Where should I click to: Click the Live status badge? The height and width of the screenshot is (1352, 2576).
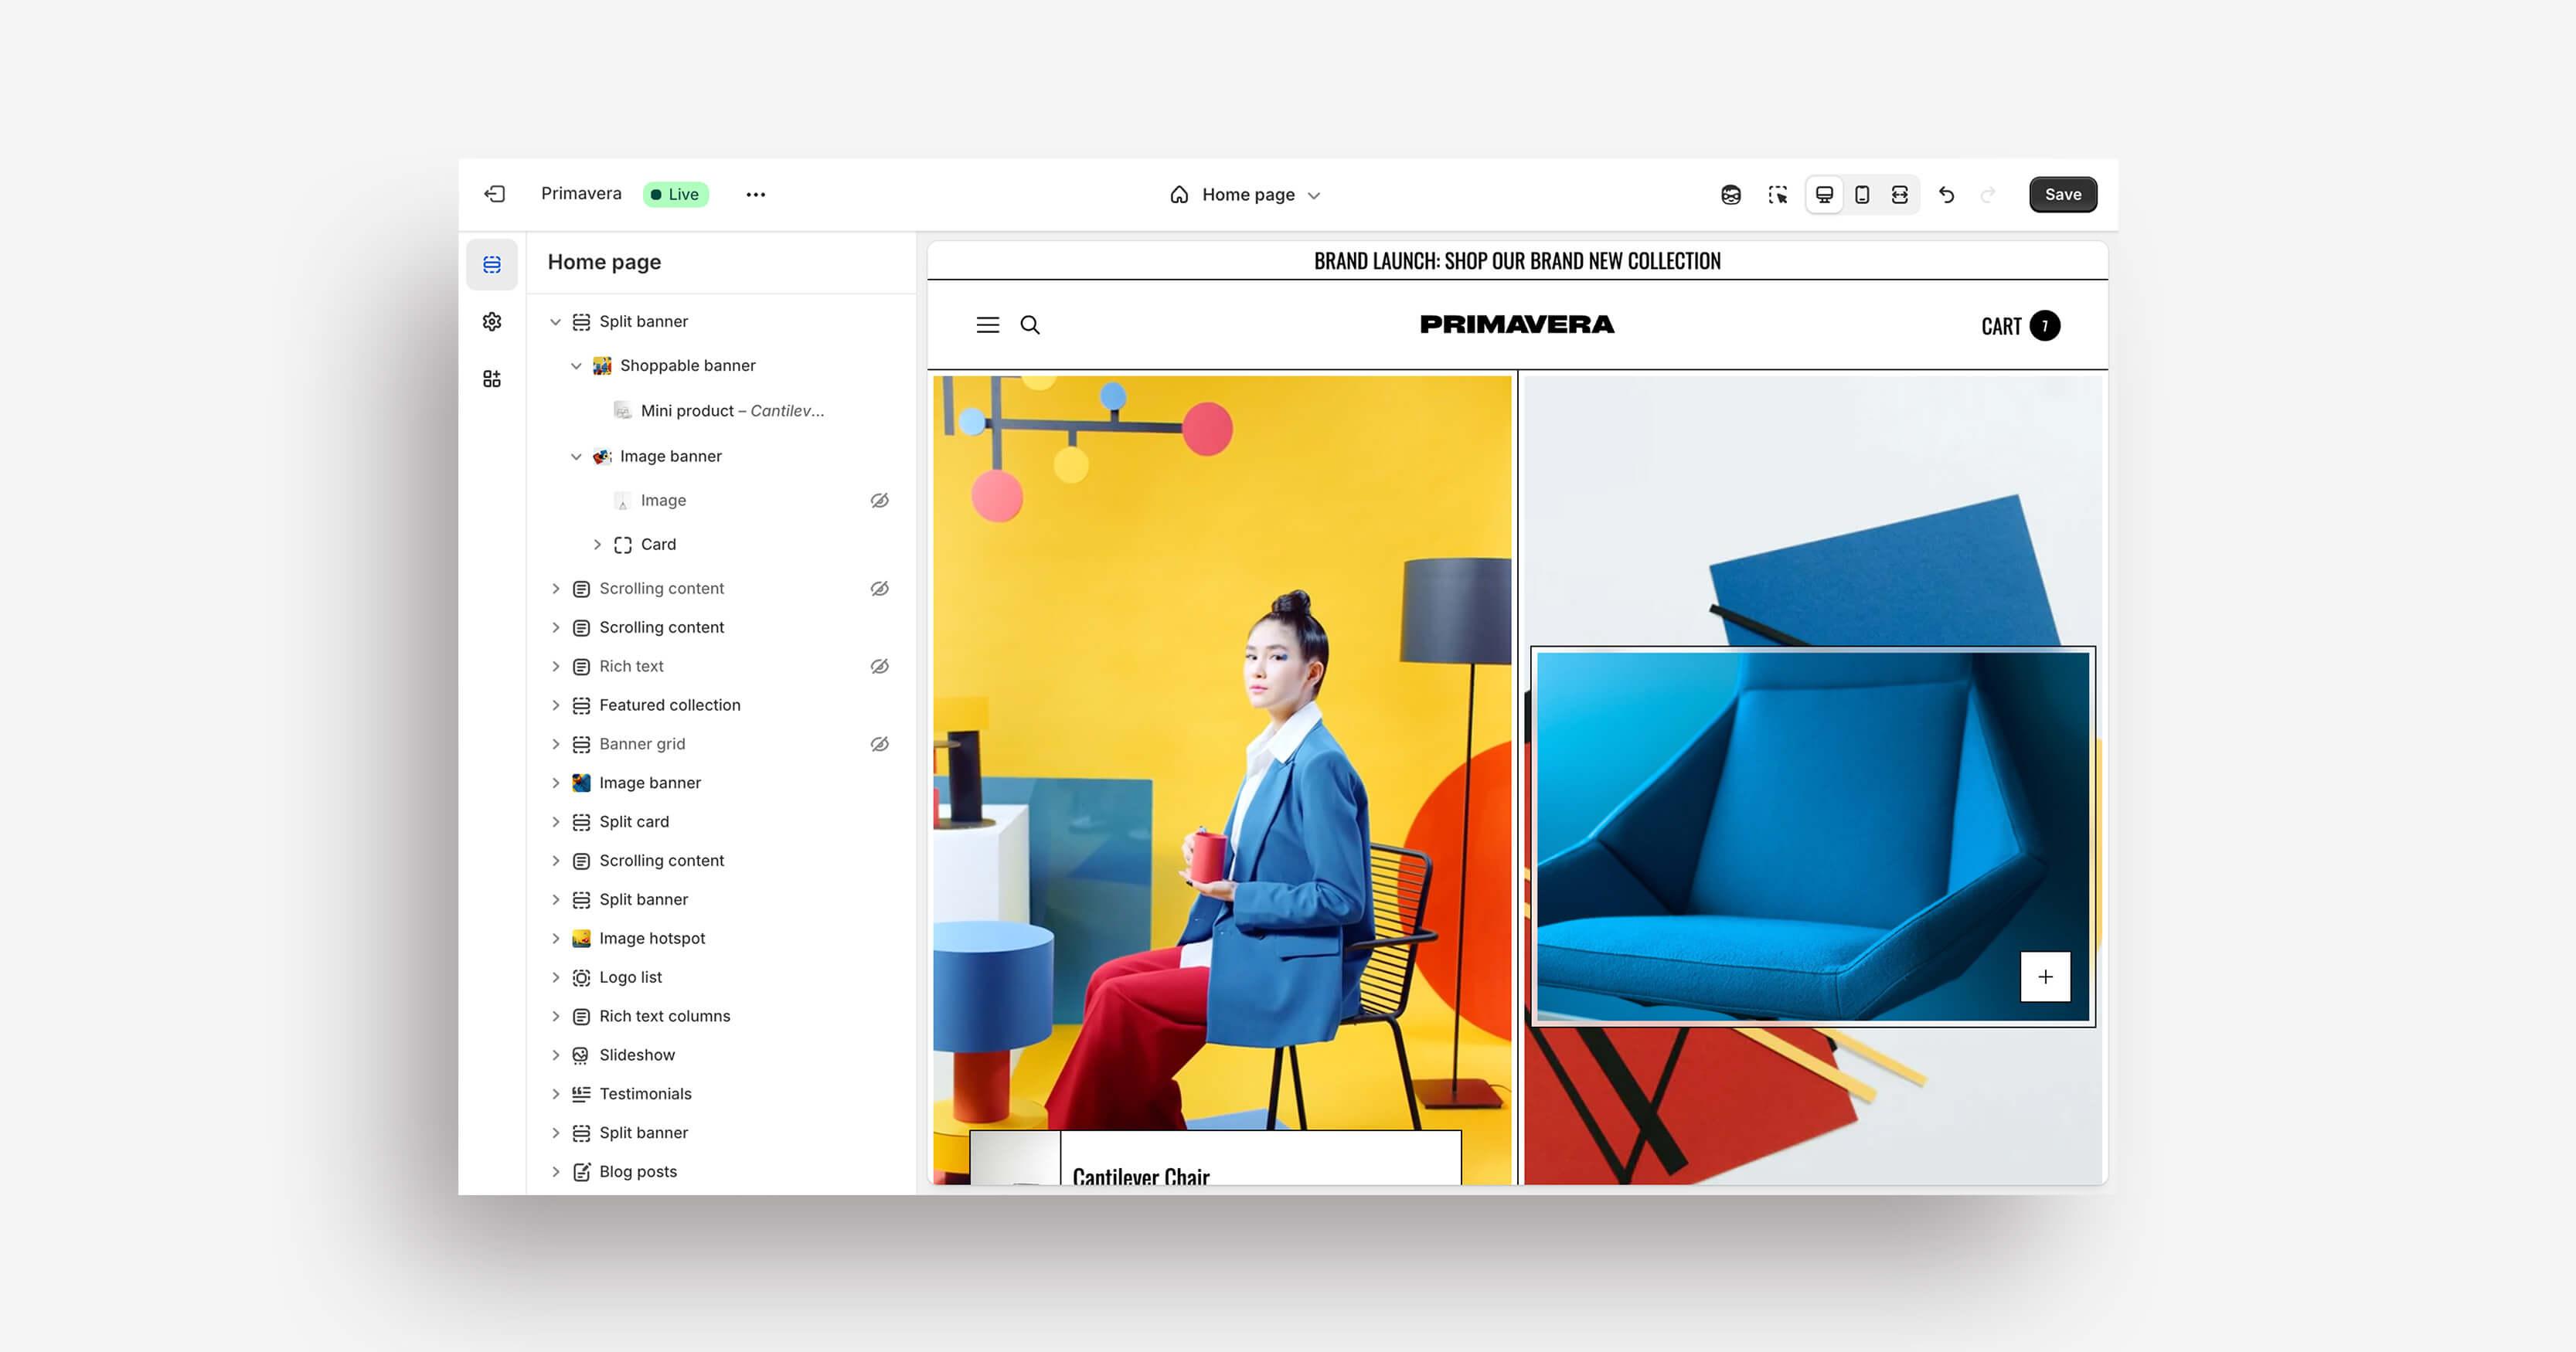676,194
